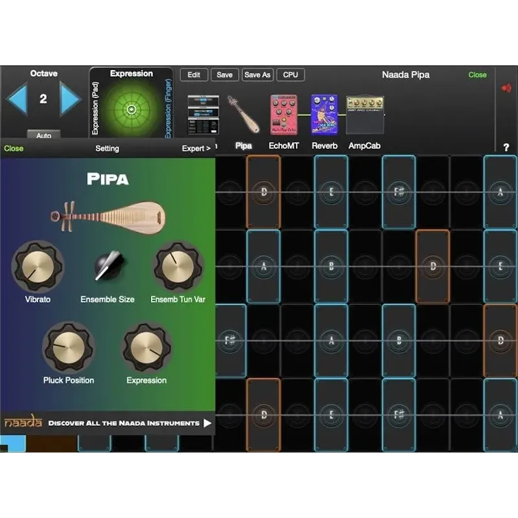The width and height of the screenshot is (518, 518).
Task: Toggle the Auto octave button
Action: pos(43,135)
